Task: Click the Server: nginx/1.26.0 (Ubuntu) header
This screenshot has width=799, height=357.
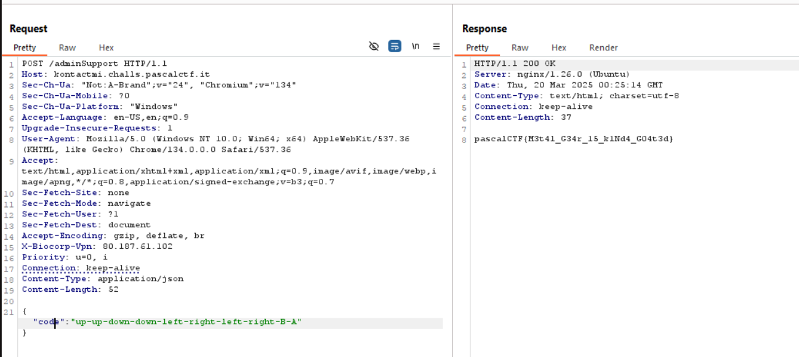Action: tap(552, 74)
